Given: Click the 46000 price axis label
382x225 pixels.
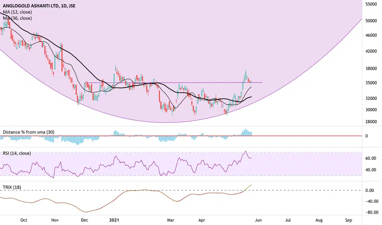Looking at the screenshot, I should (x=371, y=35).
